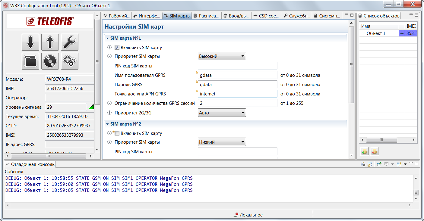Add a new object with the green plus icon

coord(364,151)
